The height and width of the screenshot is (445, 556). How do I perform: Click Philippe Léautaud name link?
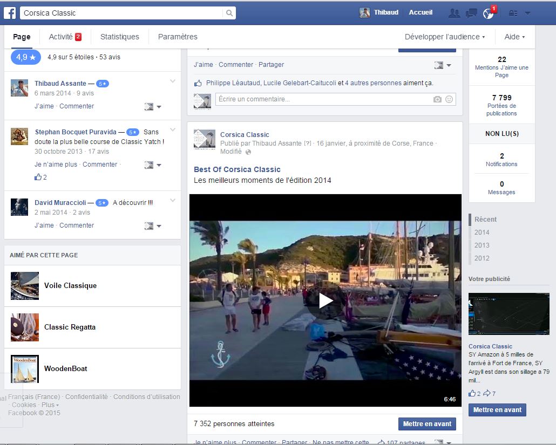tap(234, 83)
